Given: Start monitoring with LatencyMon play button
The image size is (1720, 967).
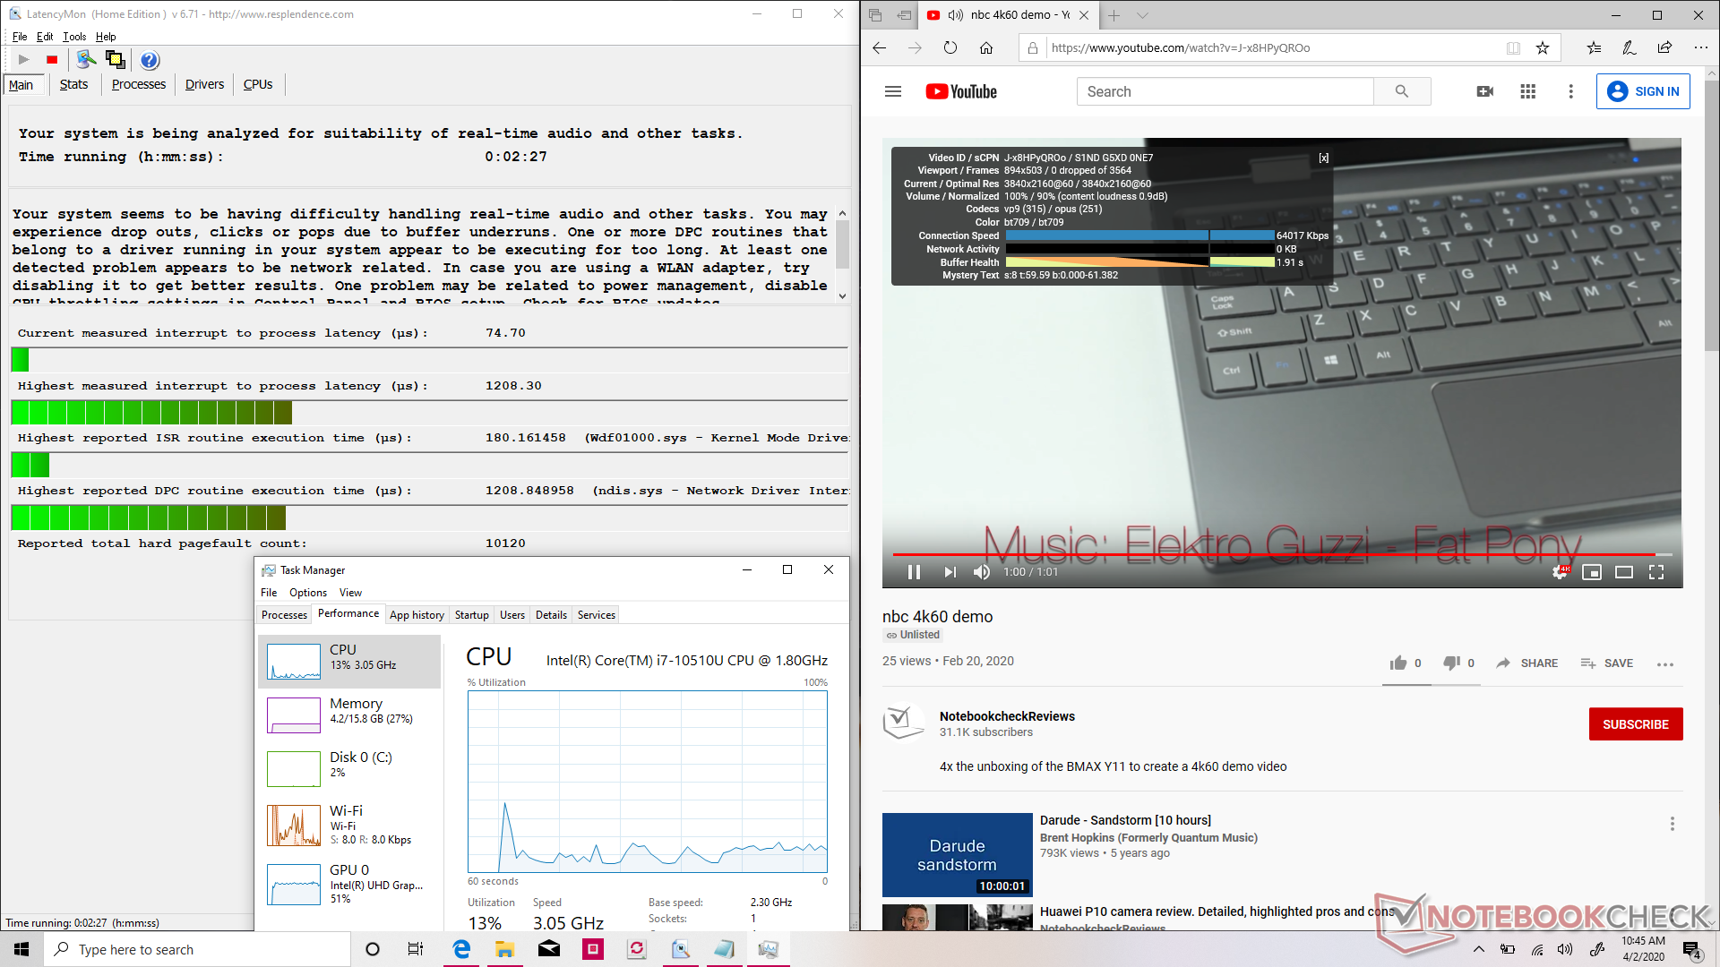Looking at the screenshot, I should [24, 60].
